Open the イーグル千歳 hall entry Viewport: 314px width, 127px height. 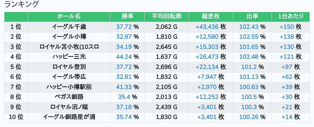69,27
